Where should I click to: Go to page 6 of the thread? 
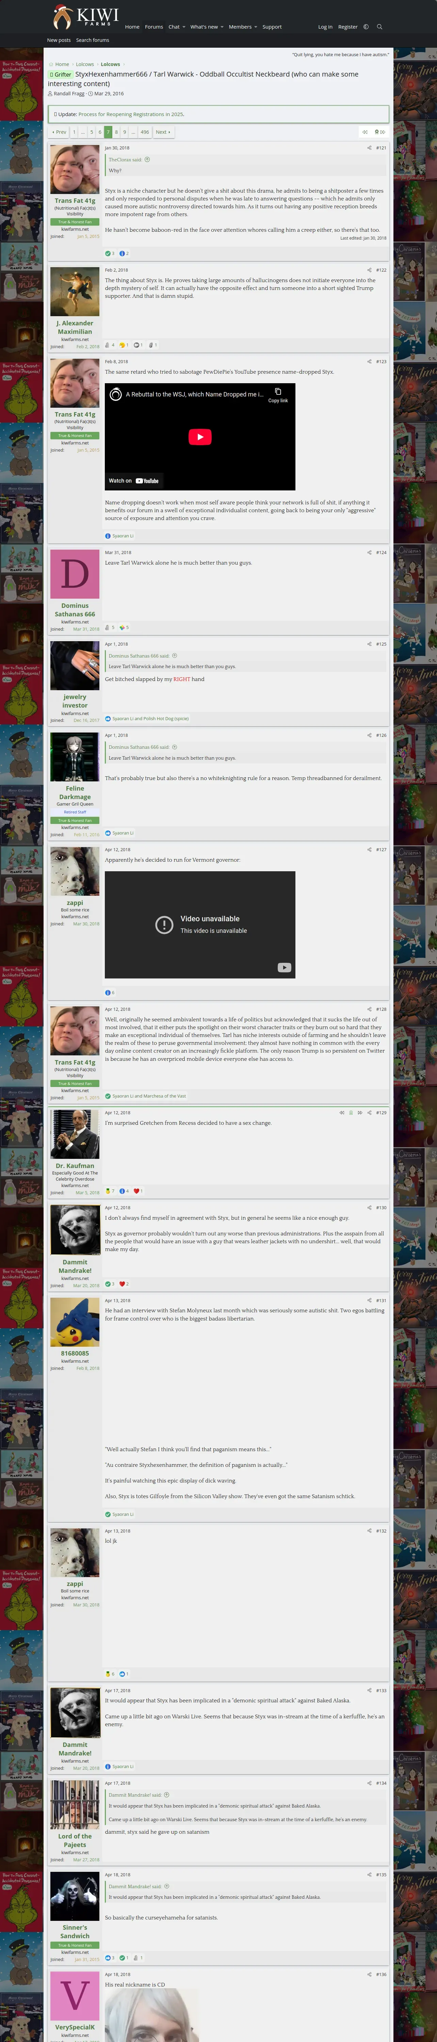(x=100, y=132)
